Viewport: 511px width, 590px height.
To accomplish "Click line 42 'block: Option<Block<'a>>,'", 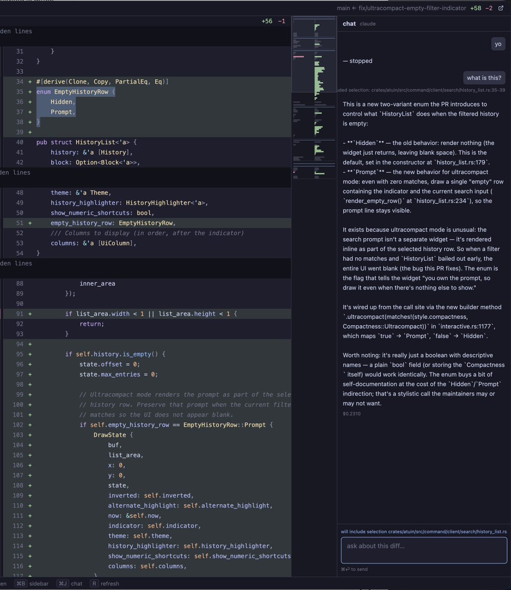I will (95, 162).
